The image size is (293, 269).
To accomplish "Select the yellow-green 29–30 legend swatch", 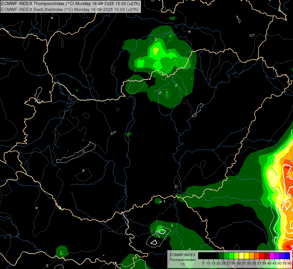I will pyautogui.click(x=236, y=256).
